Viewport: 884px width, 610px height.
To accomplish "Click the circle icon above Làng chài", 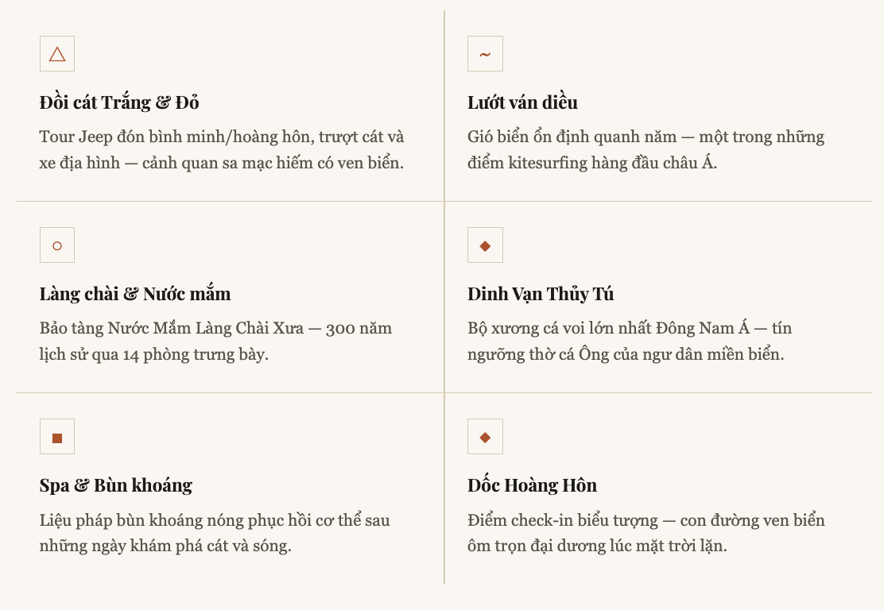I will [57, 245].
